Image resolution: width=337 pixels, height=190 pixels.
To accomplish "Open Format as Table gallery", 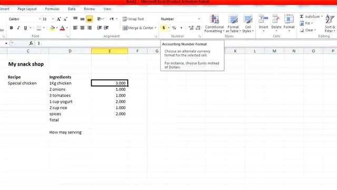I will tap(233, 23).
